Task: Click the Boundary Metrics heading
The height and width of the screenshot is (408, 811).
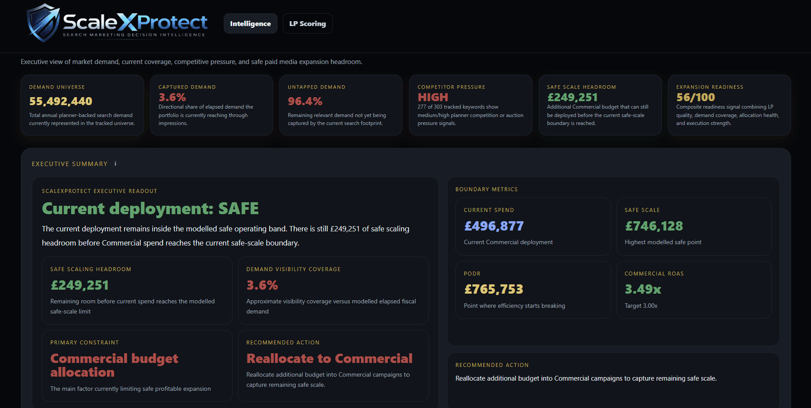Action: 487,189
